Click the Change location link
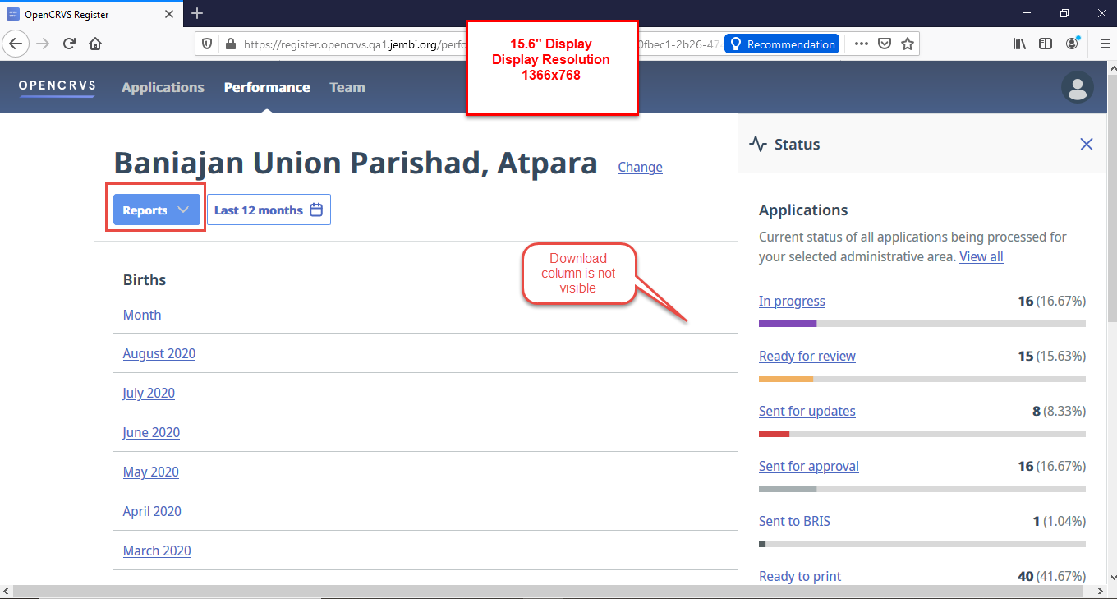 coord(640,167)
